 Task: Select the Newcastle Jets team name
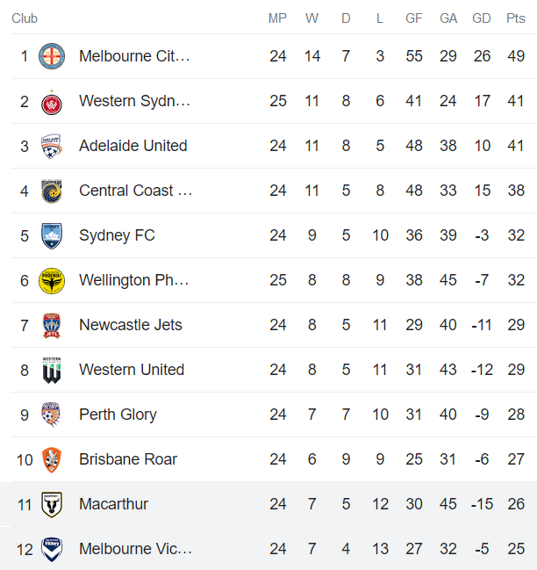pyautogui.click(x=130, y=325)
